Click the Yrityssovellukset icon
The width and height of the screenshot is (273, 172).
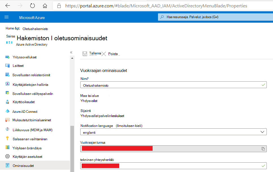pyautogui.click(x=7, y=57)
